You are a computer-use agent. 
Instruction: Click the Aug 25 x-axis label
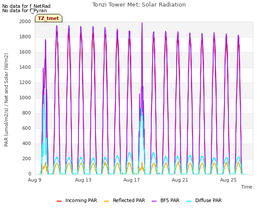tap(228, 180)
